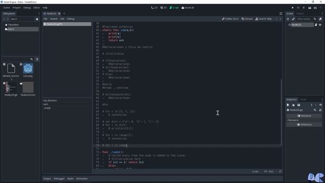Viewport: 325px width, 183px height.
Task: Toggle distraction free fullscreen mode
Action: tap(281, 14)
